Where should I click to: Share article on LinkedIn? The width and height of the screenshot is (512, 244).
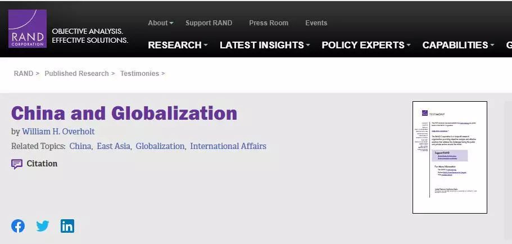pyautogui.click(x=67, y=226)
